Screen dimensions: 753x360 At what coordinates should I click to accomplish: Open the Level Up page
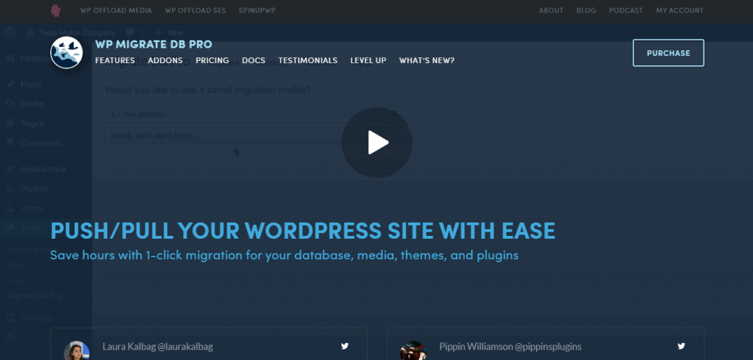pyautogui.click(x=368, y=60)
